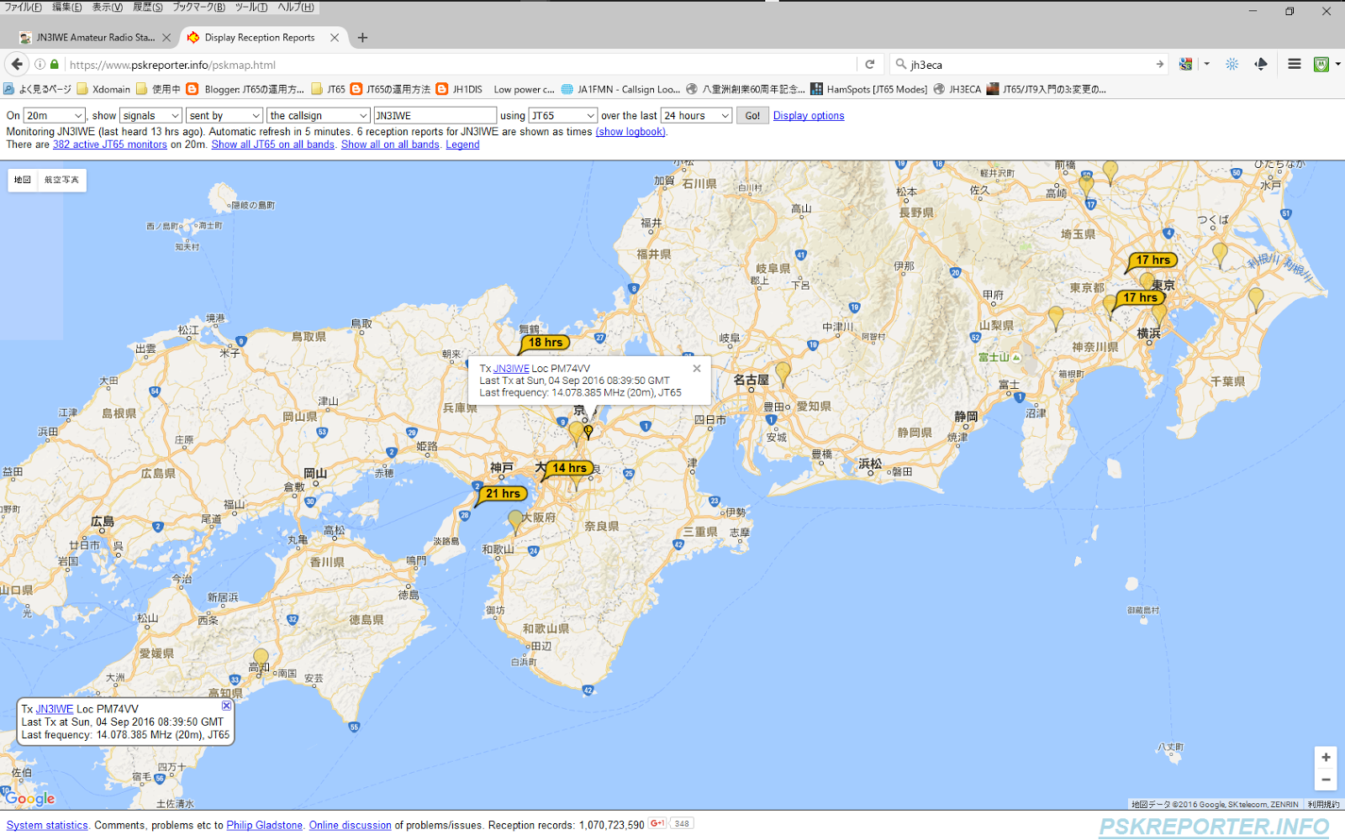Close the JN3IWE info popup

pos(697,368)
